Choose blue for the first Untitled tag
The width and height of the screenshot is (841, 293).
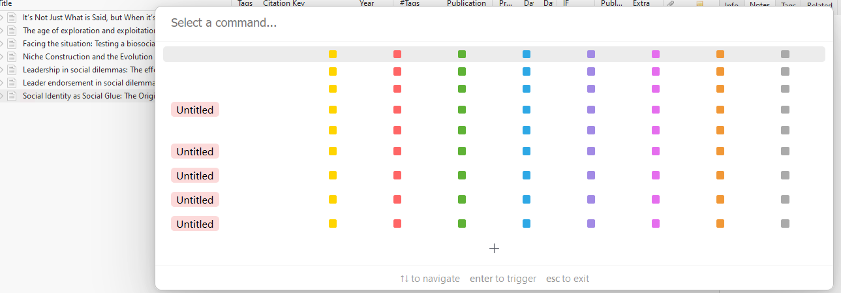[527, 110]
